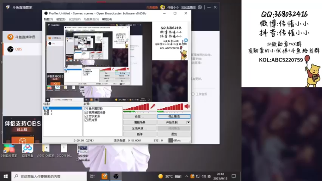
Task: Open the 档案(F) menu
Action: click(x=48, y=19)
